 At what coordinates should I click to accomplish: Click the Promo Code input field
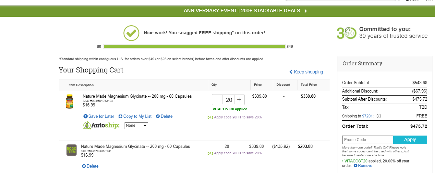368,140
